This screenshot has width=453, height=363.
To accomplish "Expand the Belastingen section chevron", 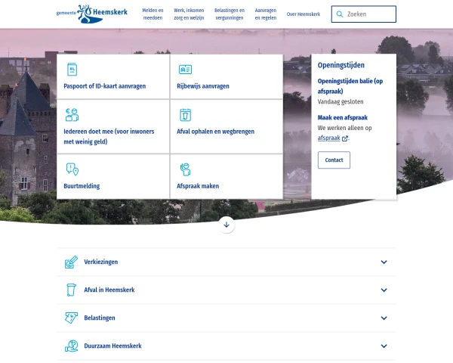I will pos(384,318).
